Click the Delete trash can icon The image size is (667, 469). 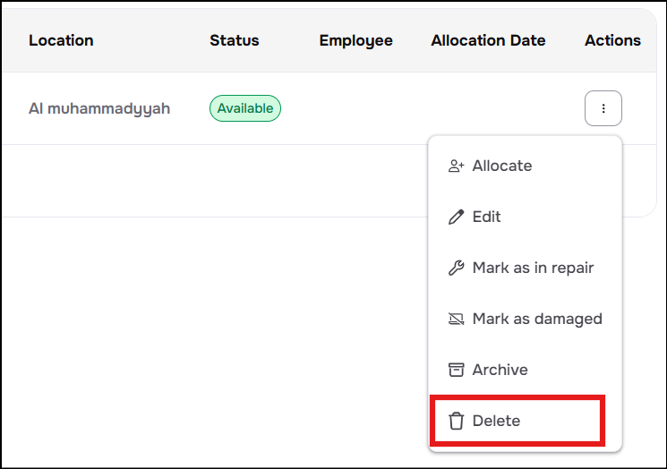point(456,421)
